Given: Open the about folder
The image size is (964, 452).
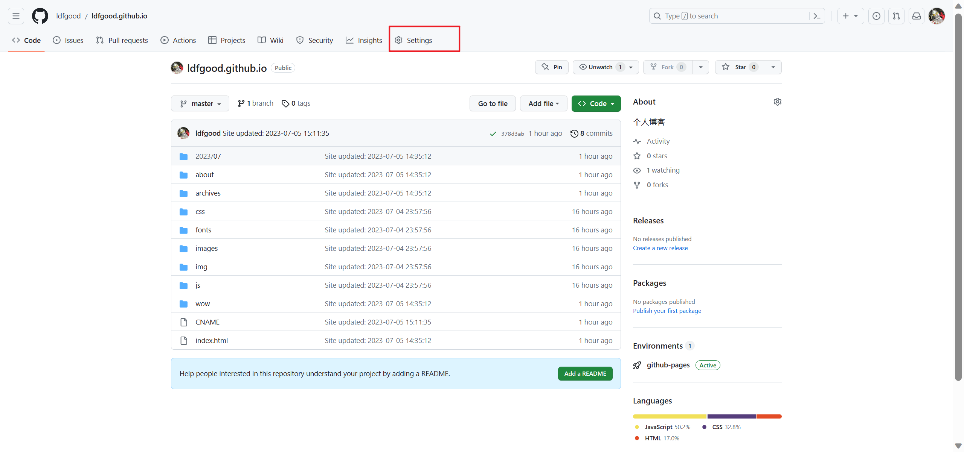Looking at the screenshot, I should (204, 175).
